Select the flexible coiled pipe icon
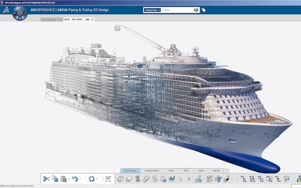 [x=138, y=179]
